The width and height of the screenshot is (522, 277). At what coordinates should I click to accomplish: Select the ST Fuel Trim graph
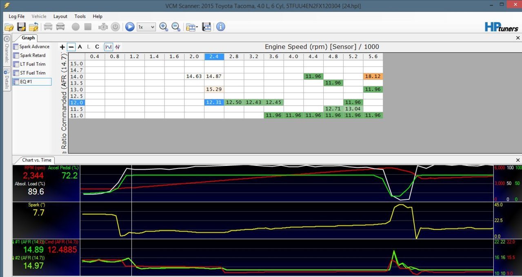pyautogui.click(x=32, y=73)
